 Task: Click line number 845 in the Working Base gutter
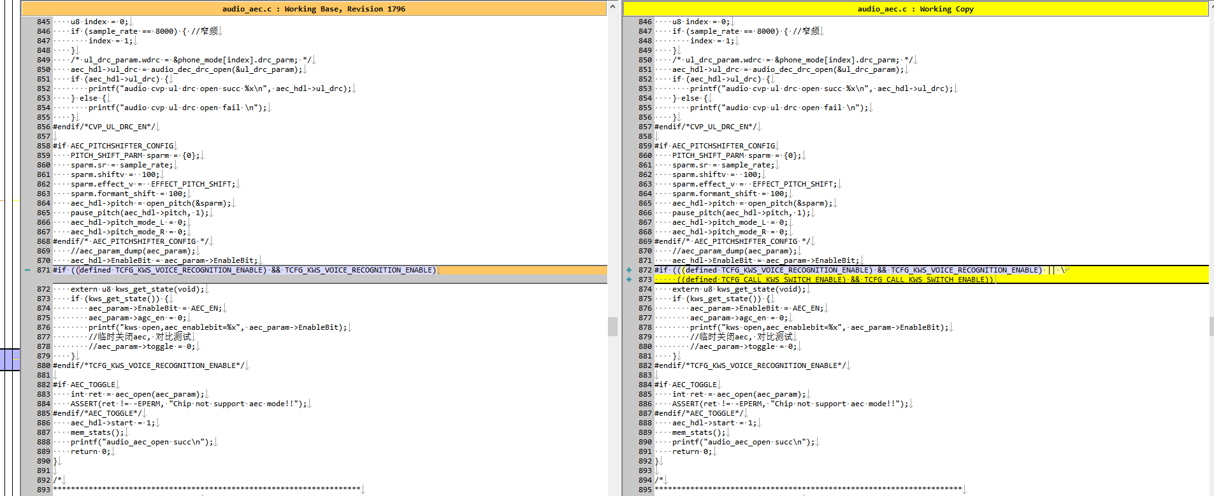(x=43, y=22)
